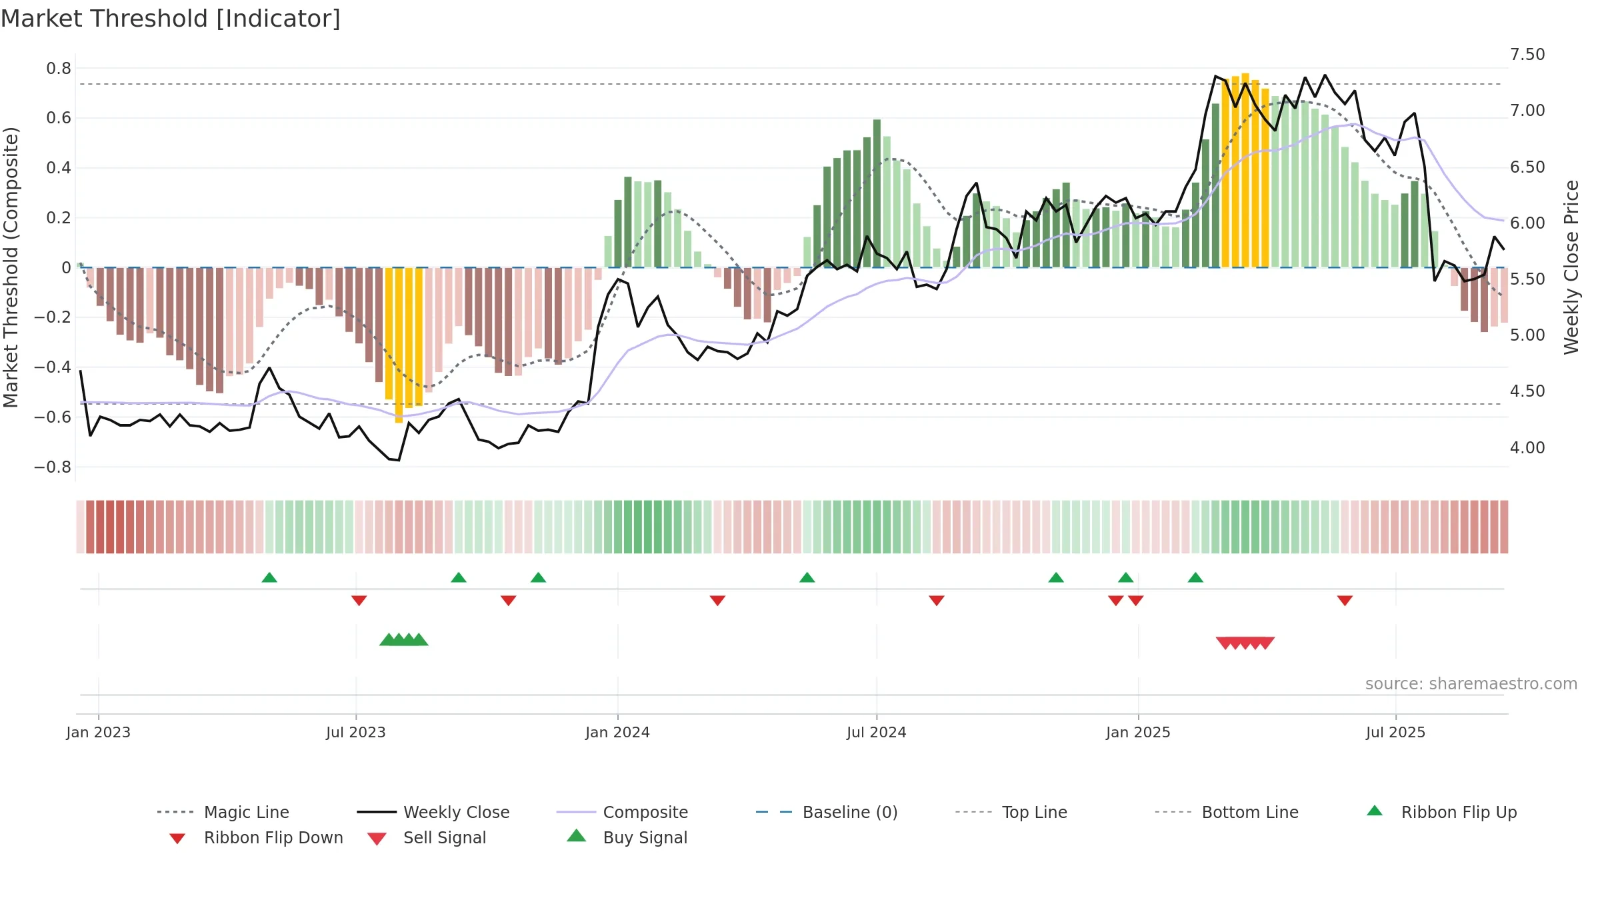Click the −0.8 left axis tick label
This screenshot has width=1600, height=900.
53,467
